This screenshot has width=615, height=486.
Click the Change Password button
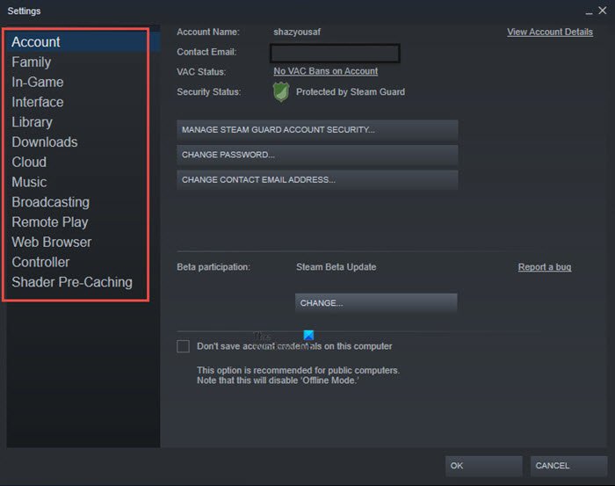point(317,155)
